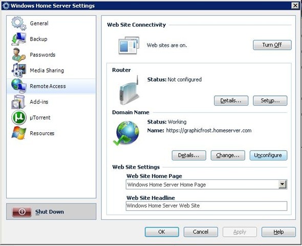Screen dimensions: 302x246
Task: Select the Media Sharing music icon
Action: 18,70
